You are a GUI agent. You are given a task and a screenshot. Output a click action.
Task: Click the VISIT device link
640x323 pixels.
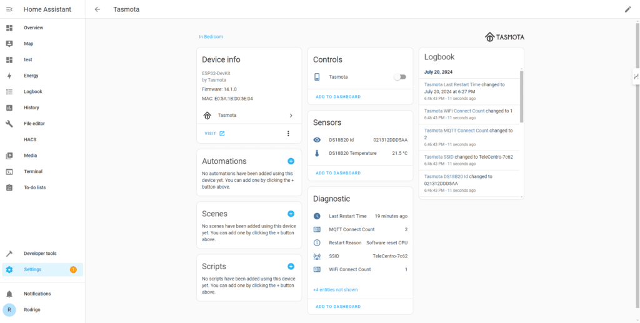point(214,133)
